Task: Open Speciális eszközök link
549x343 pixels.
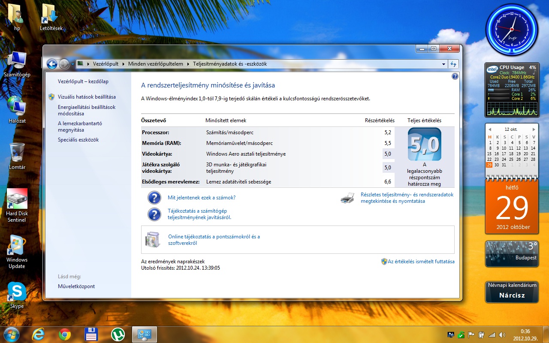Action: (78, 140)
